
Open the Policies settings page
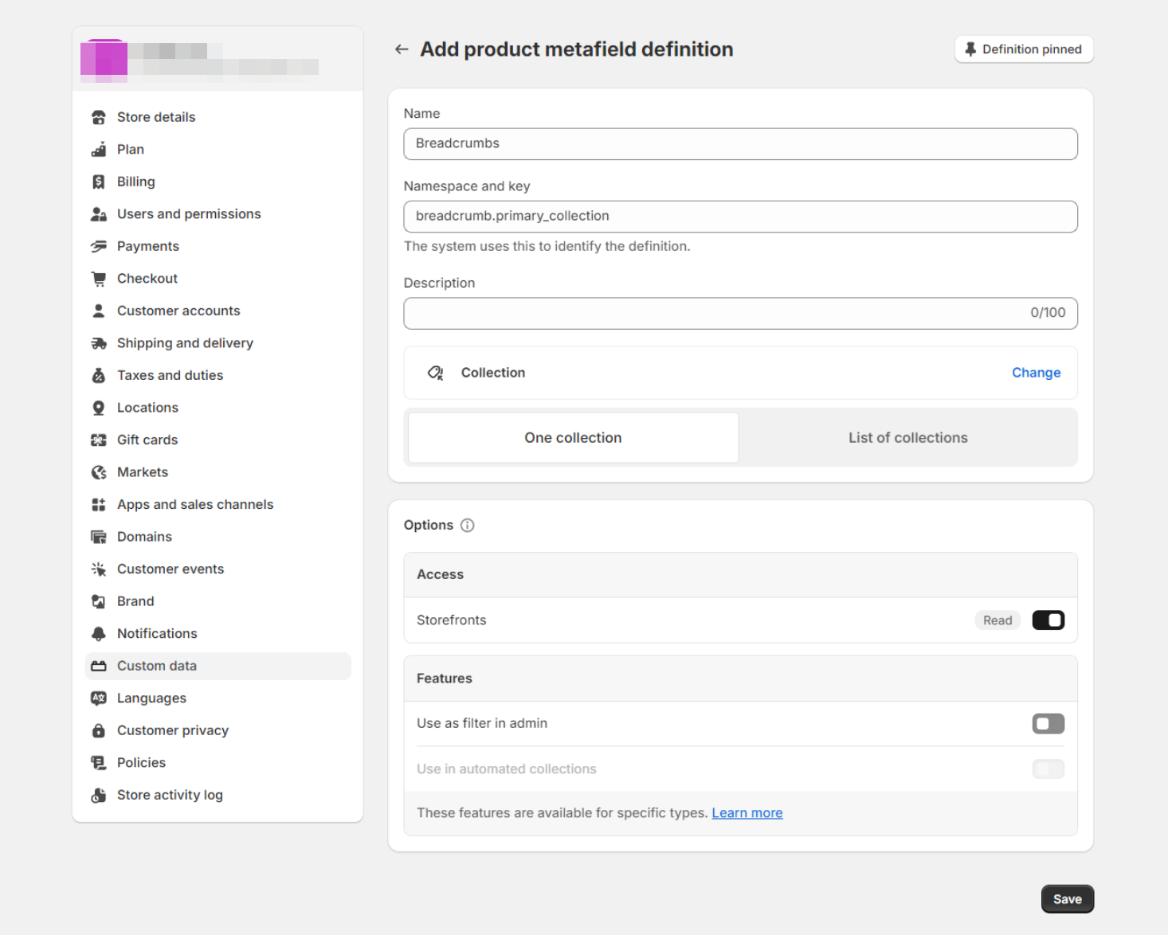click(x=141, y=763)
